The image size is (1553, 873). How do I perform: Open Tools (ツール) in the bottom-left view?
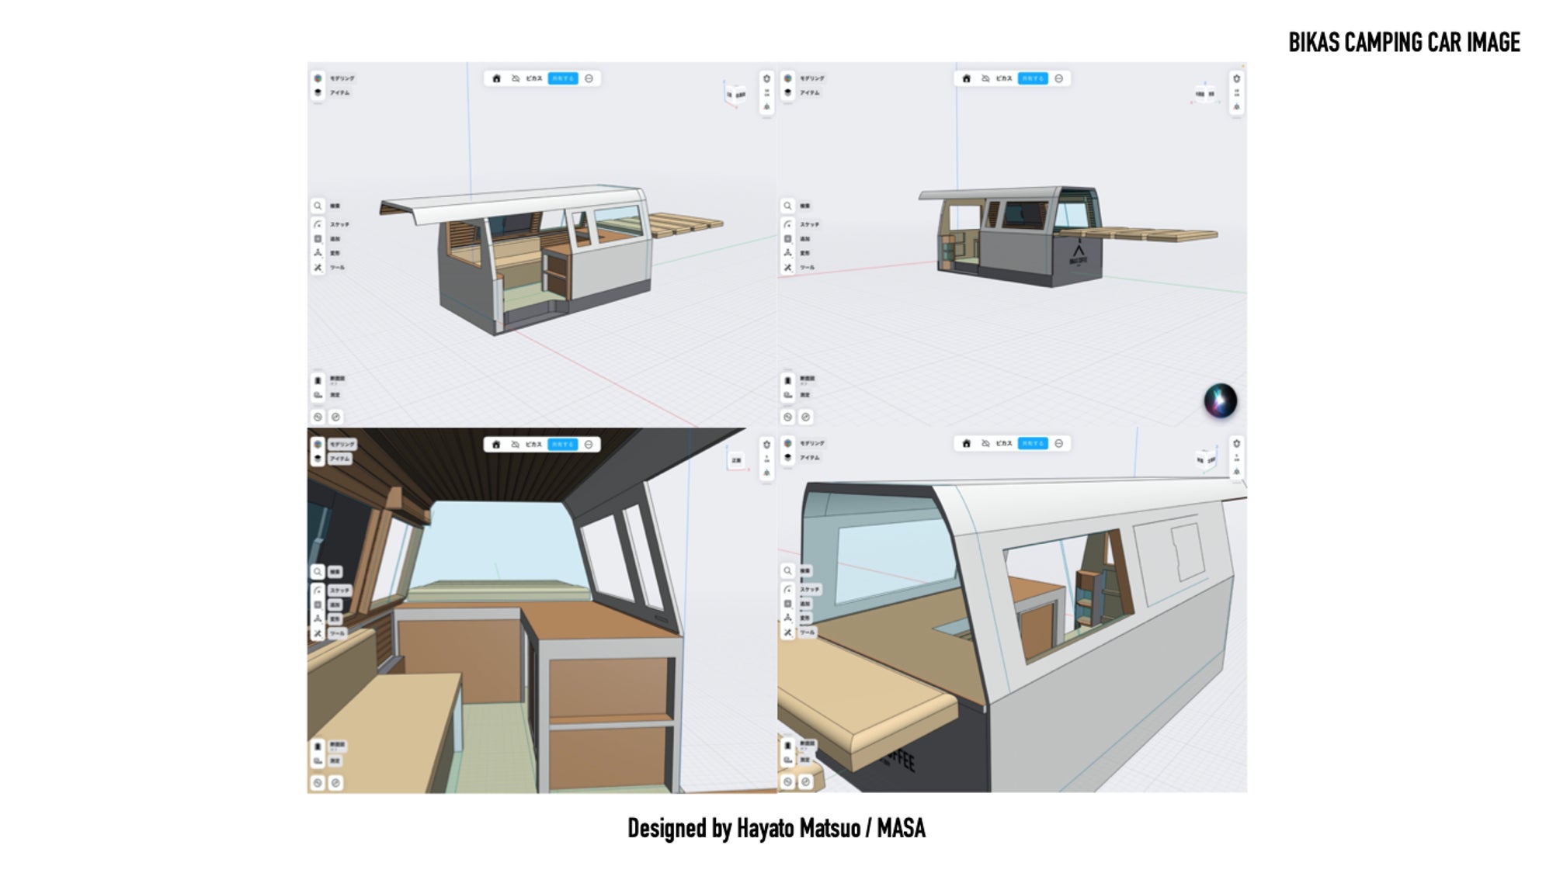coord(318,633)
